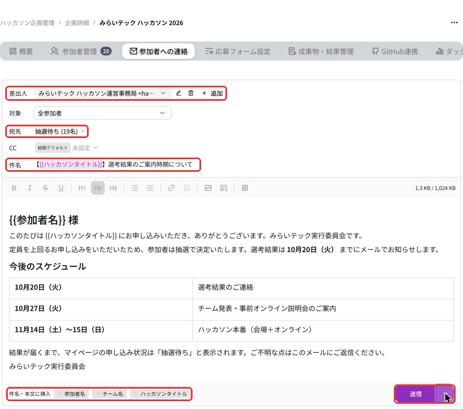Add a new sender with 追加
The image size is (463, 409).
pyautogui.click(x=212, y=93)
